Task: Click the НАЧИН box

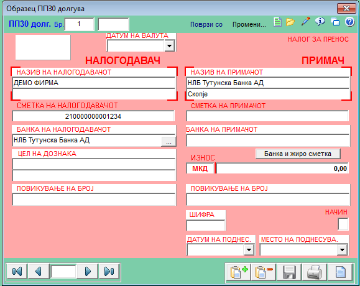Action: 343,224
